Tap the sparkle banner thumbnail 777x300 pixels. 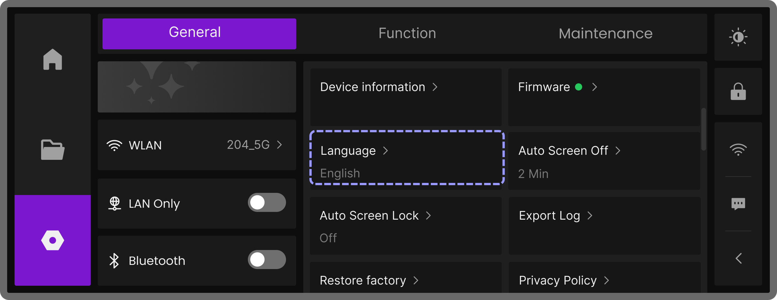tap(197, 87)
